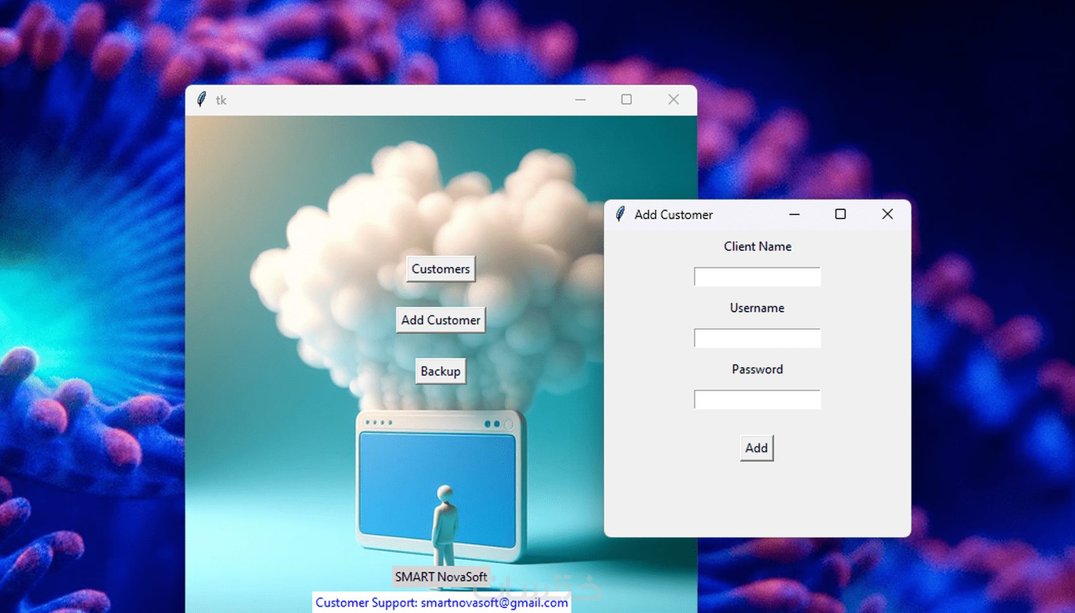Click the Password label in Add Customer
This screenshot has height=613, width=1075.
tap(757, 369)
